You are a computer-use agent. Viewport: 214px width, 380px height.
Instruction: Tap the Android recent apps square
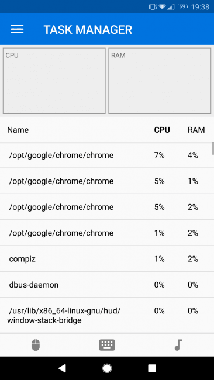pos(152,368)
